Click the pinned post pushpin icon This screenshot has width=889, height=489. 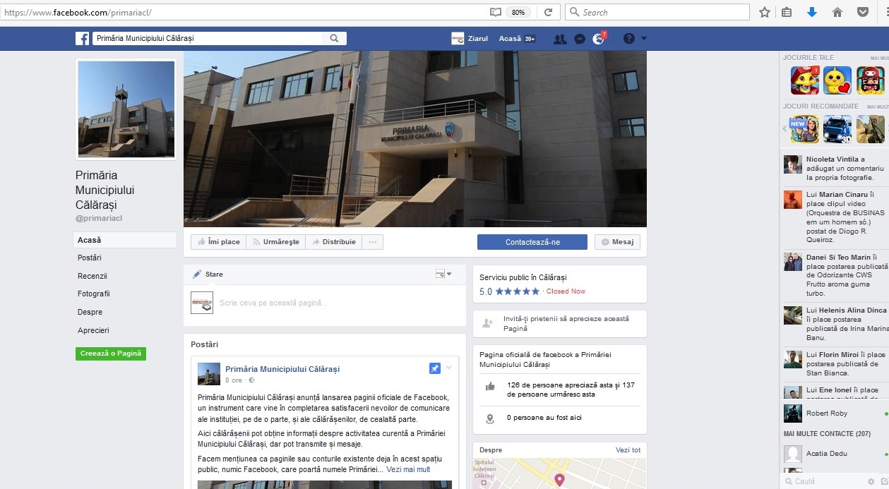click(435, 368)
